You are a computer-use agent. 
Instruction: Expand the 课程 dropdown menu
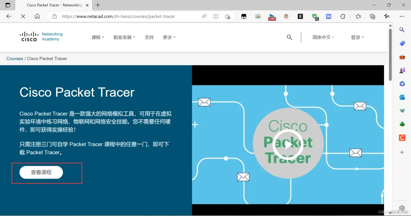pyautogui.click(x=98, y=37)
